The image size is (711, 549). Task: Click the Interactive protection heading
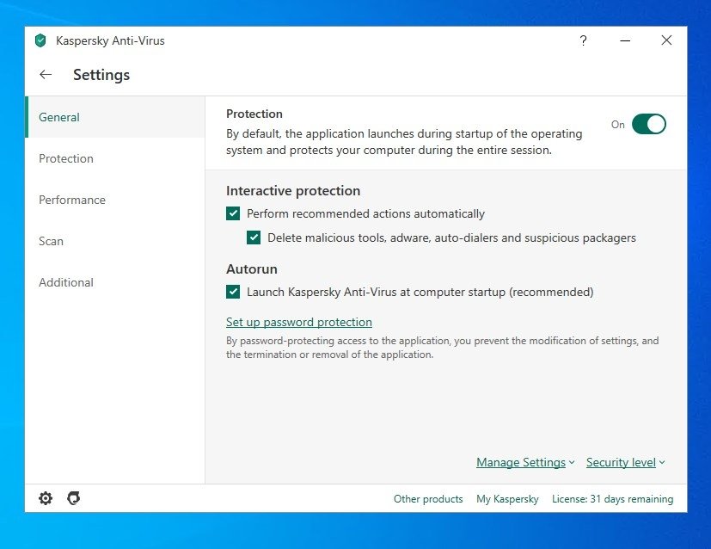[293, 191]
